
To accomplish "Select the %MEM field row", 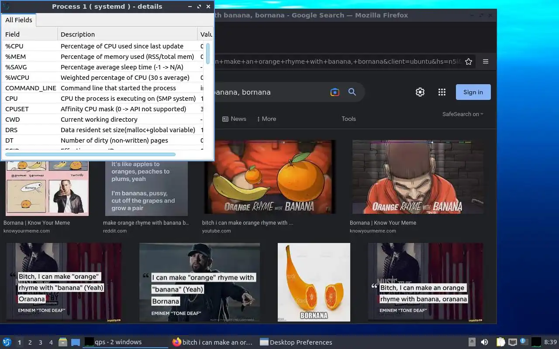I will click(x=103, y=57).
